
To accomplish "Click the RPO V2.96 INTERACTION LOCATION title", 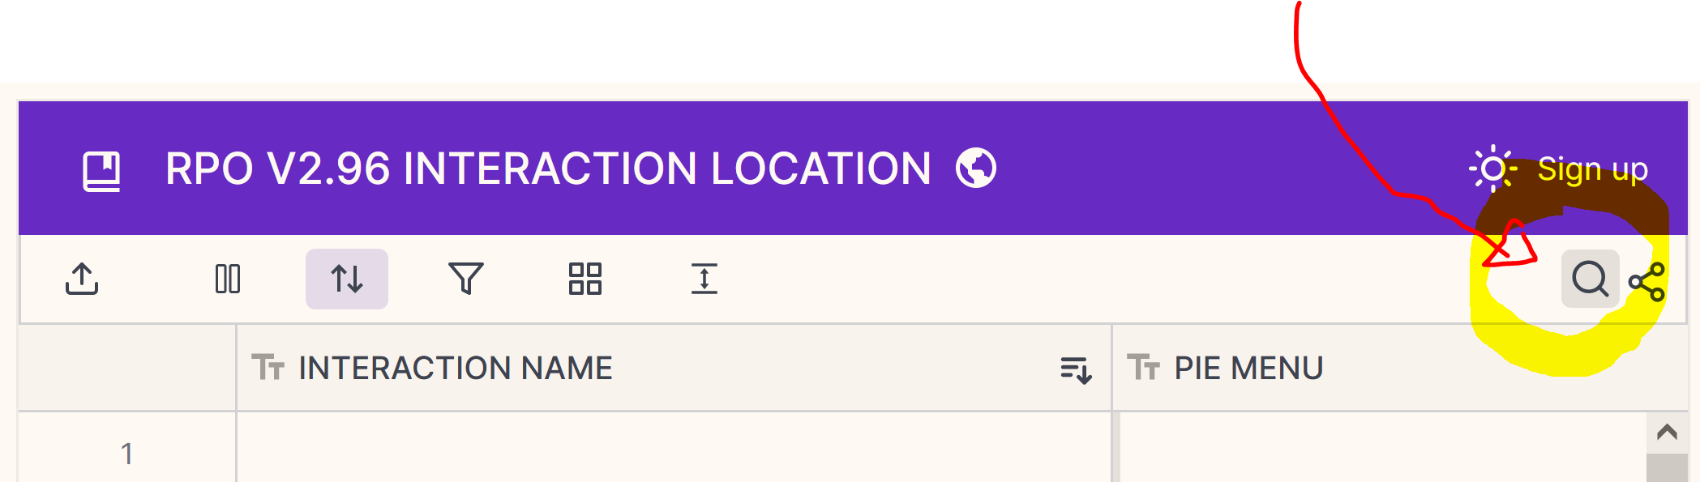I will click(548, 168).
